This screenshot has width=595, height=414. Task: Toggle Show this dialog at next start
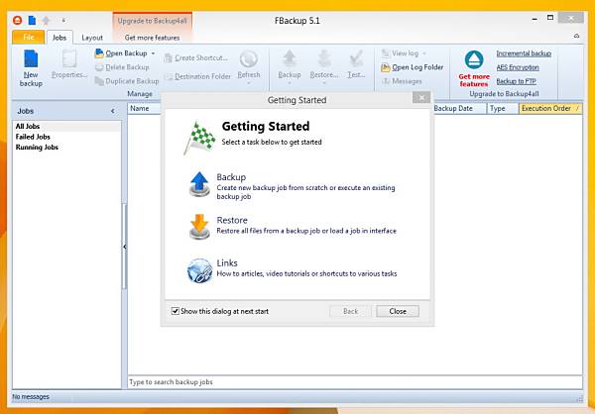tap(176, 311)
